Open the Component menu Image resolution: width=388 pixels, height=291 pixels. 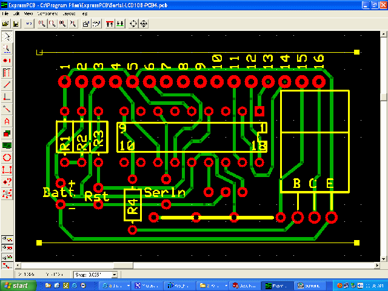[47, 13]
